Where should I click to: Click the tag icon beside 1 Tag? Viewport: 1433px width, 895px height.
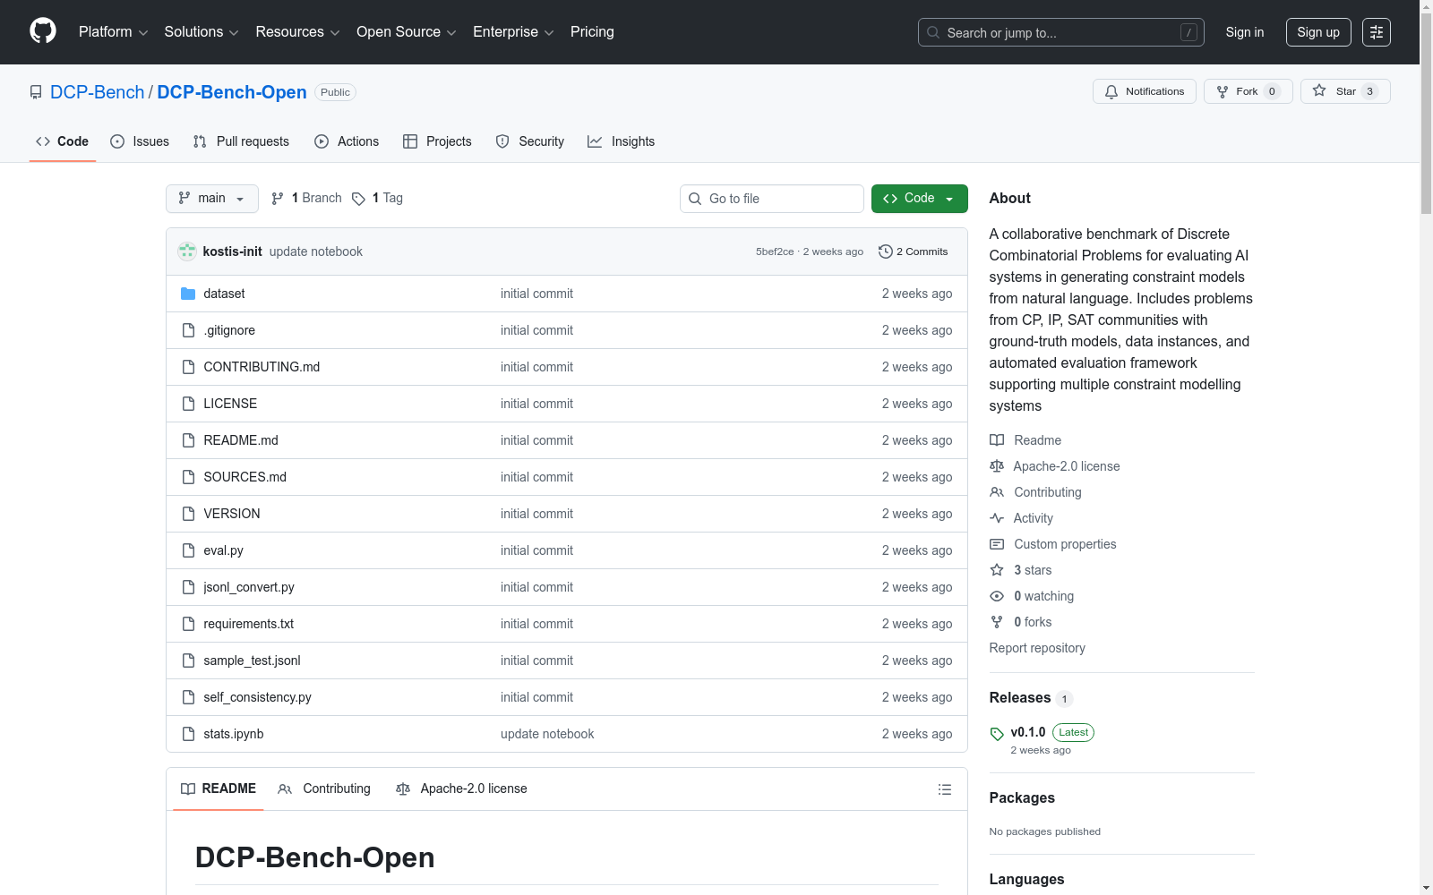click(x=358, y=199)
